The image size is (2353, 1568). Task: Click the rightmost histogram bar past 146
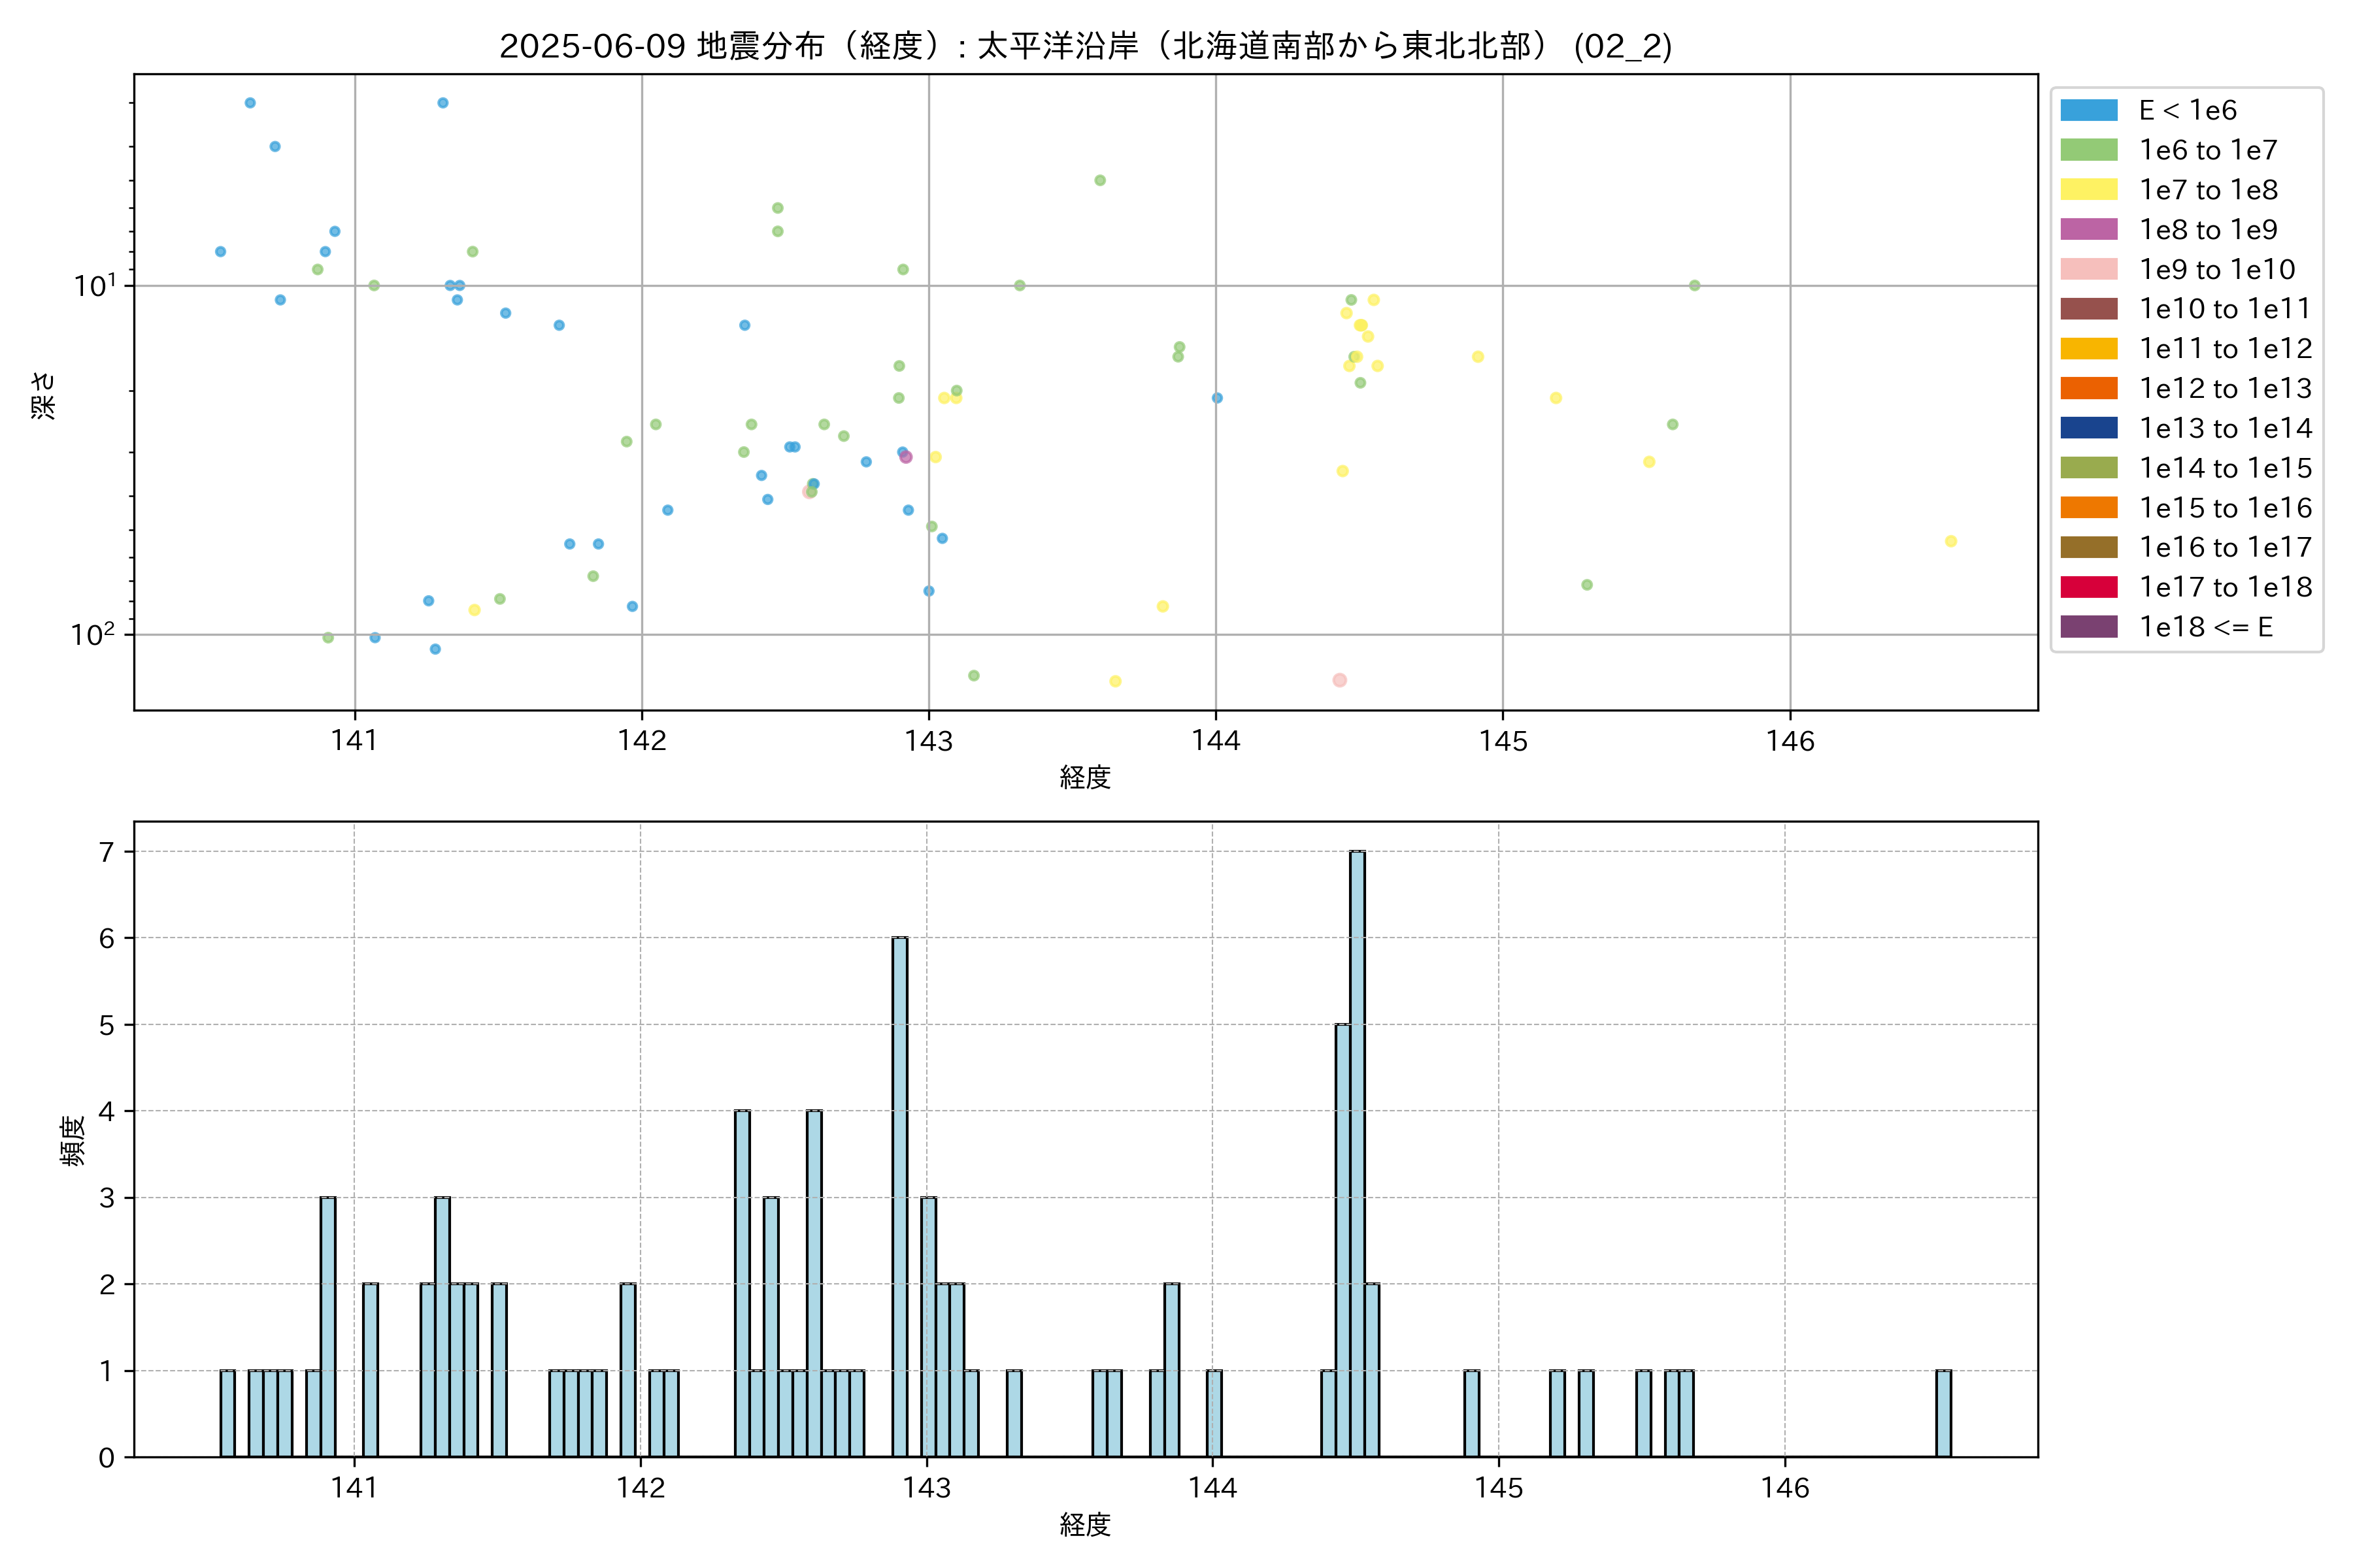pos(1943,1413)
